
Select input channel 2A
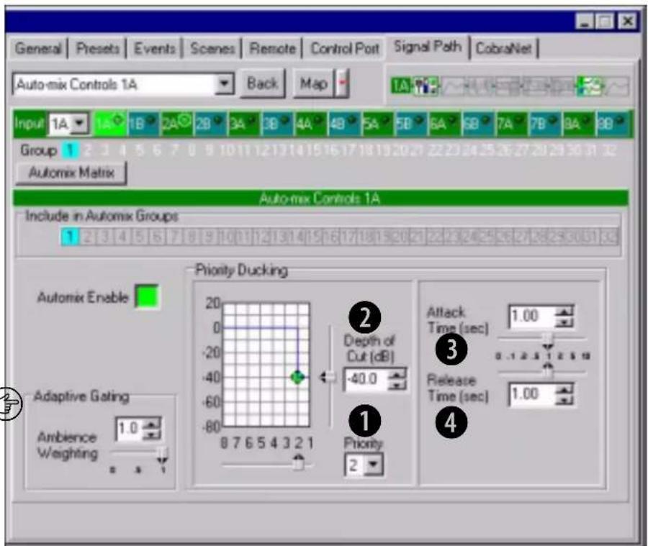pos(176,124)
